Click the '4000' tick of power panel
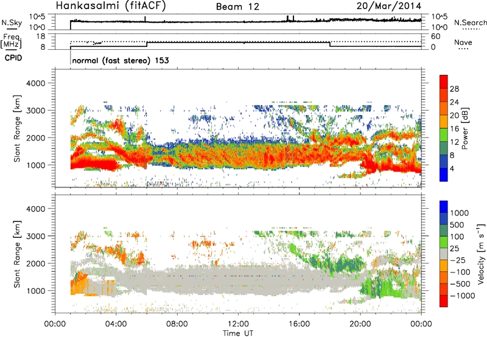This screenshot has width=487, height=337. [x=35, y=83]
